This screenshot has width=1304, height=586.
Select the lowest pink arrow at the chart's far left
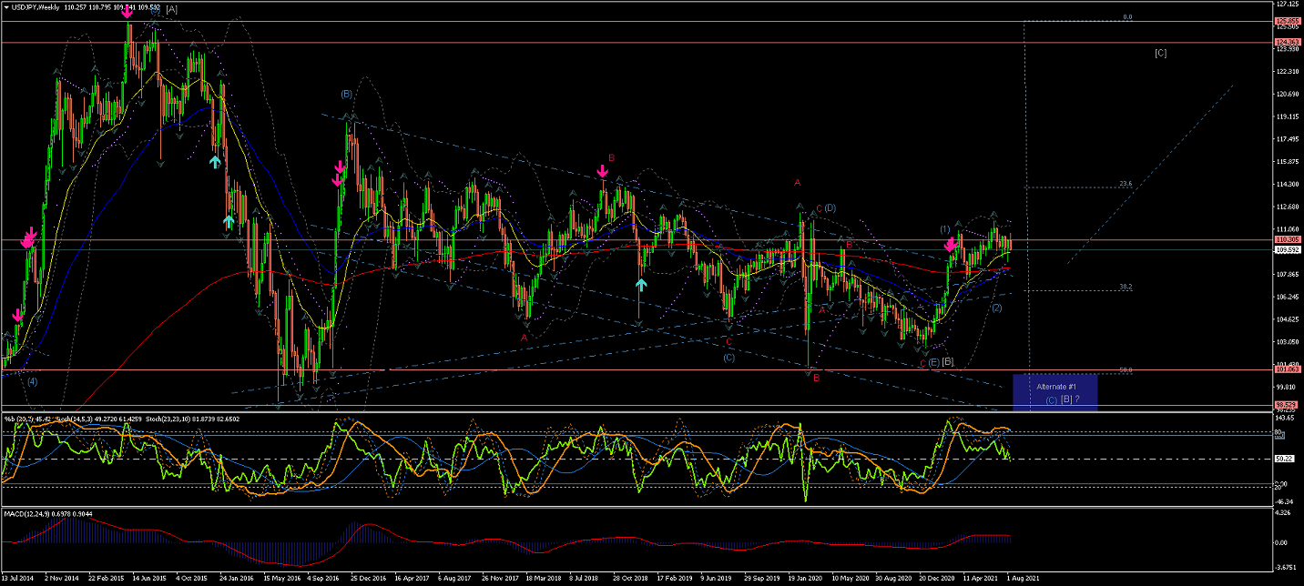(17, 315)
